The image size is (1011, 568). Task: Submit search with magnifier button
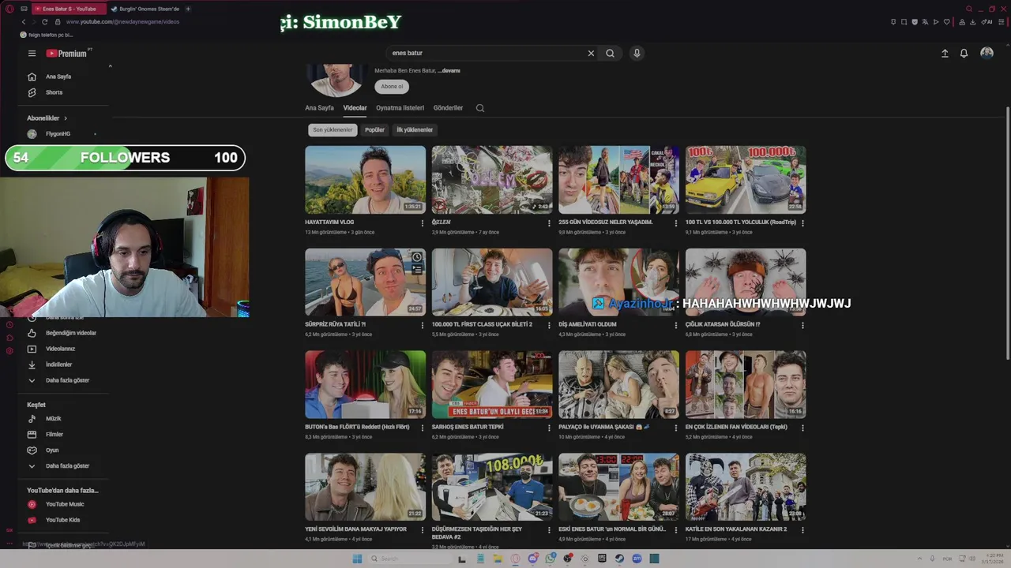pos(610,53)
